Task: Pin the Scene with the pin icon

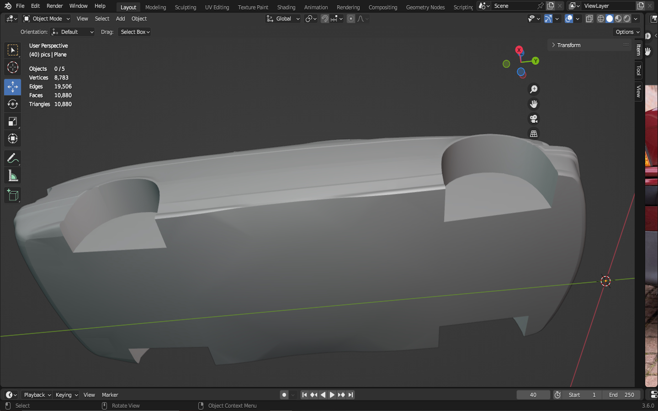Action: click(x=541, y=6)
